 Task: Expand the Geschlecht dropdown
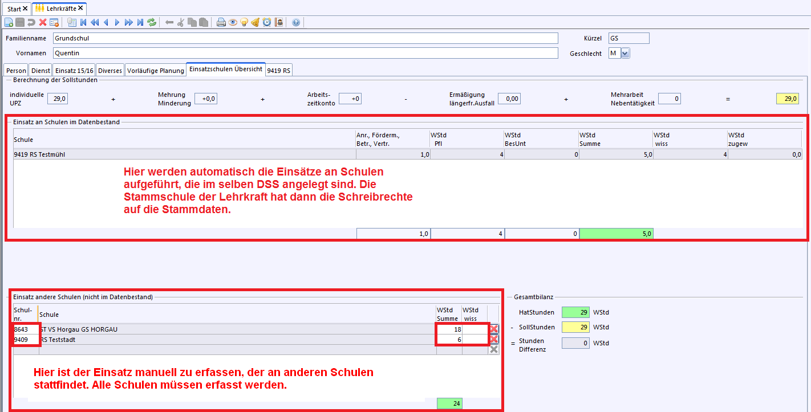625,53
